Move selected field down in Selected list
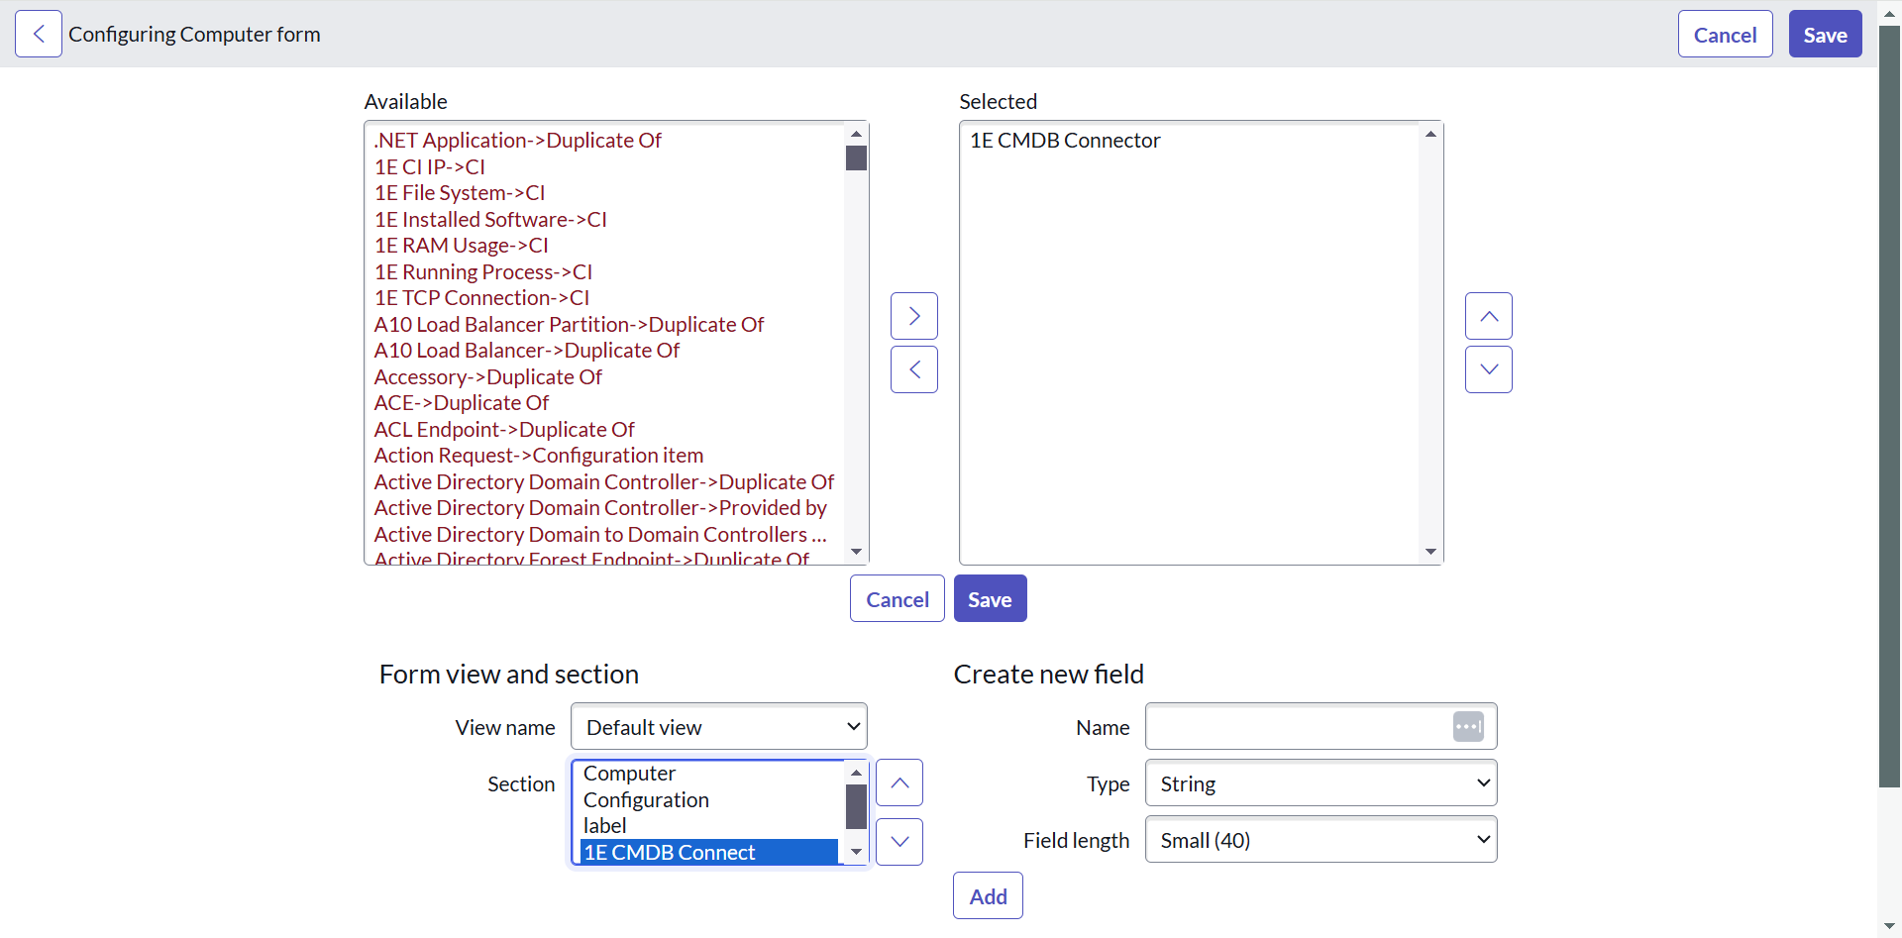 coord(1488,369)
